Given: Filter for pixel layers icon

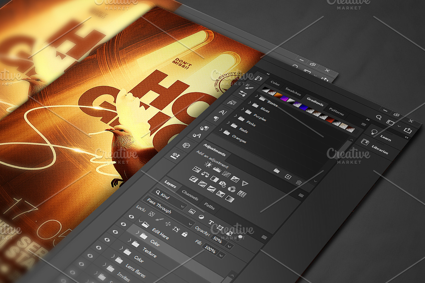Looking at the screenshot, I should tap(192, 212).
